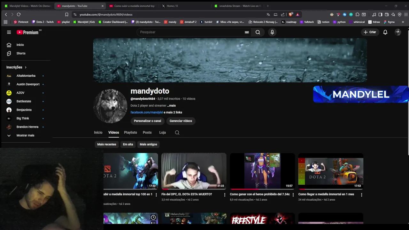Select 'Mais recentes' filter chip
The image size is (409, 230).
click(107, 144)
